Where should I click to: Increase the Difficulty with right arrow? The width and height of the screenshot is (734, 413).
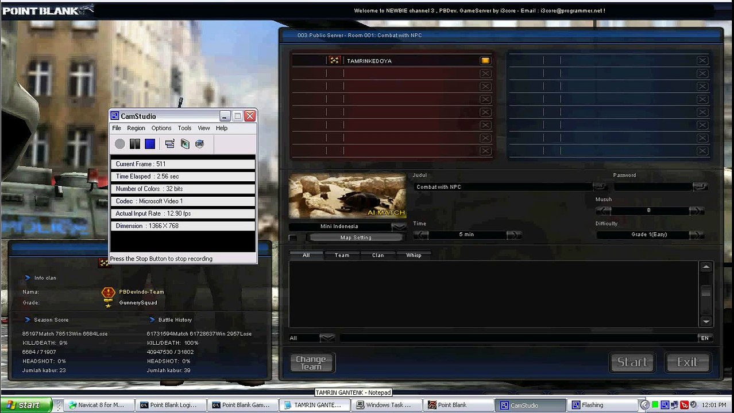696,235
